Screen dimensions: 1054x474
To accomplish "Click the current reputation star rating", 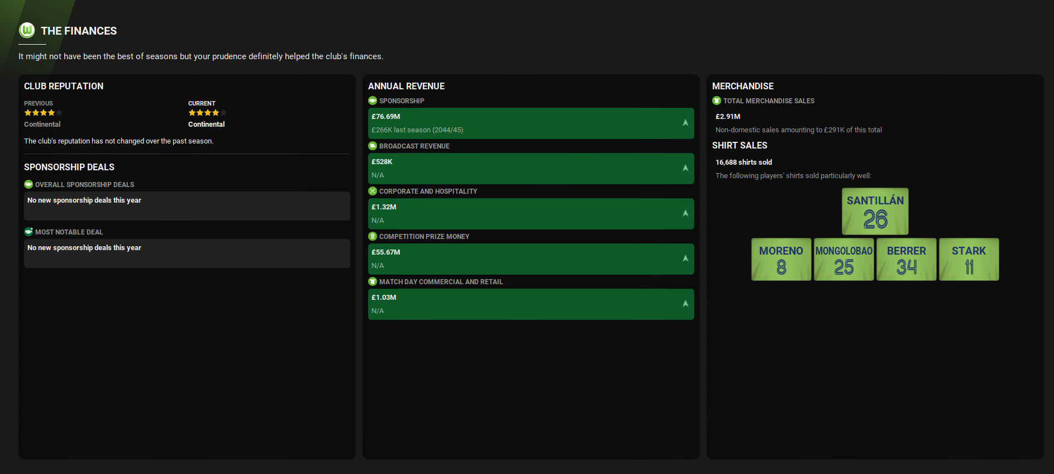I will 207,113.
